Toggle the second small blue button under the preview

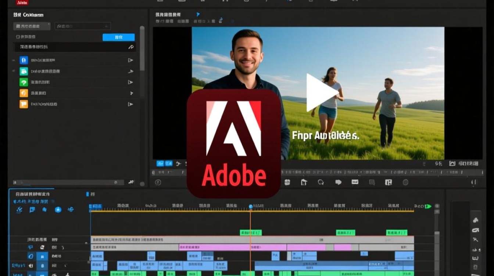tap(168, 163)
